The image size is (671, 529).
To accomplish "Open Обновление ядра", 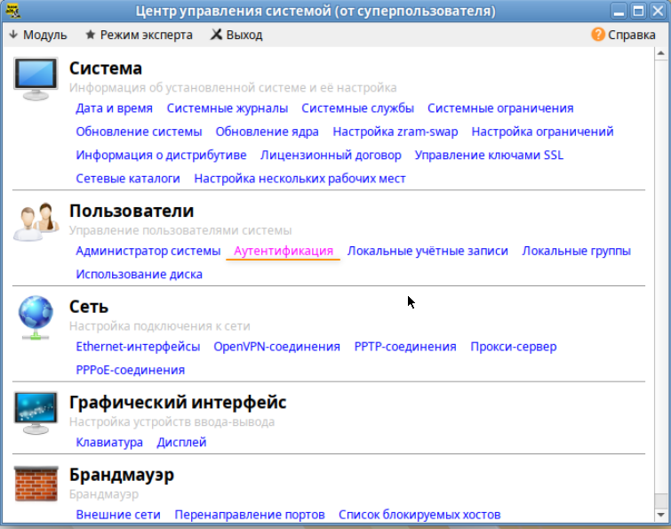I will click(x=267, y=132).
